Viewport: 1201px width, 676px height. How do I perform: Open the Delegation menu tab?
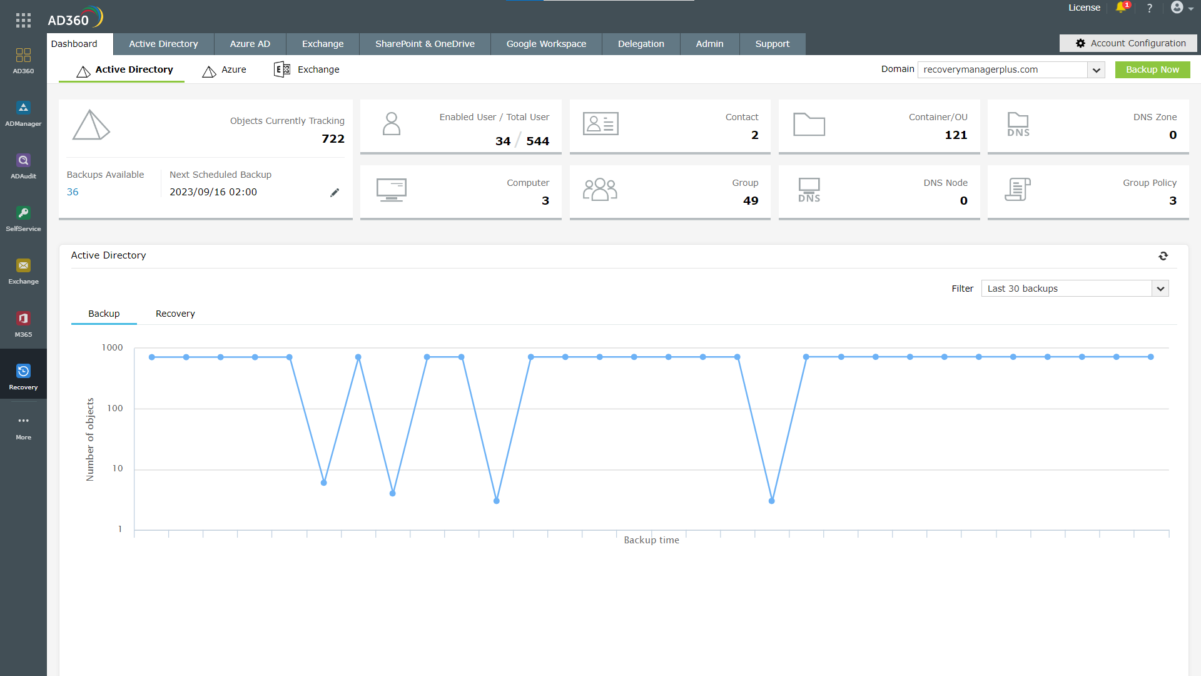[x=641, y=44]
